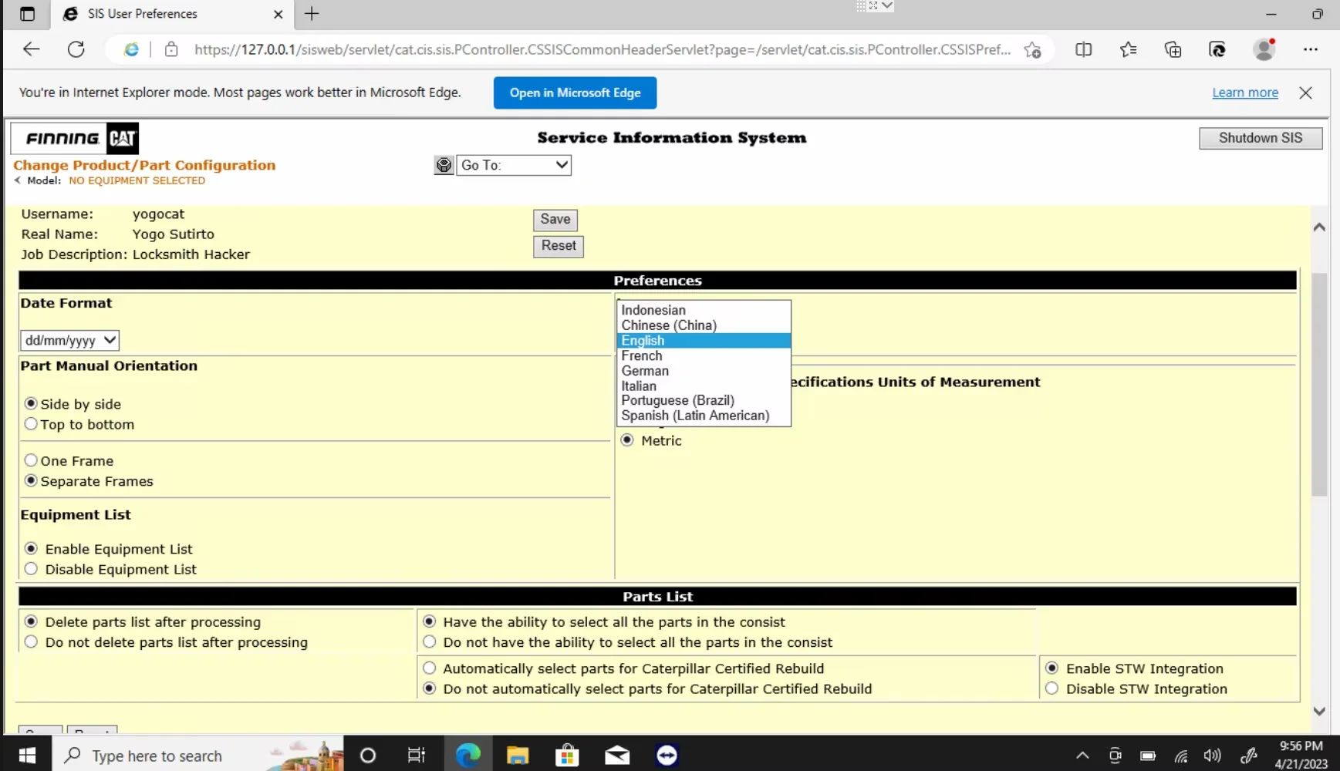Click the Save button
1340x771 pixels.
[x=555, y=219]
